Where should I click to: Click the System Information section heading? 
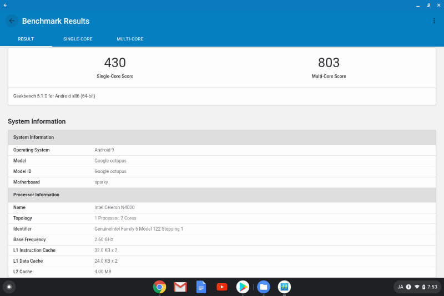(x=37, y=121)
